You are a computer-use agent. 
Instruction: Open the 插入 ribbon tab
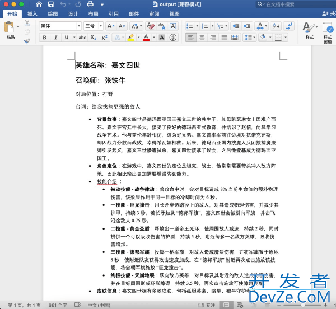pyautogui.click(x=32, y=14)
